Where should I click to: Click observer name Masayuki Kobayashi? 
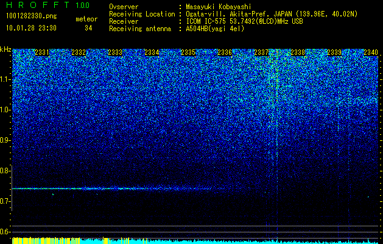(219, 7)
